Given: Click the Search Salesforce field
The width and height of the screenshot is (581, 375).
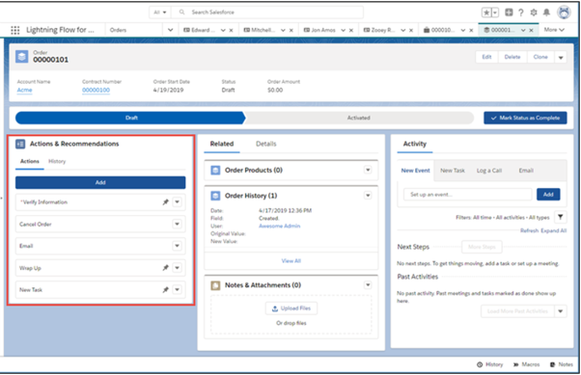Looking at the screenshot, I should click(268, 13).
